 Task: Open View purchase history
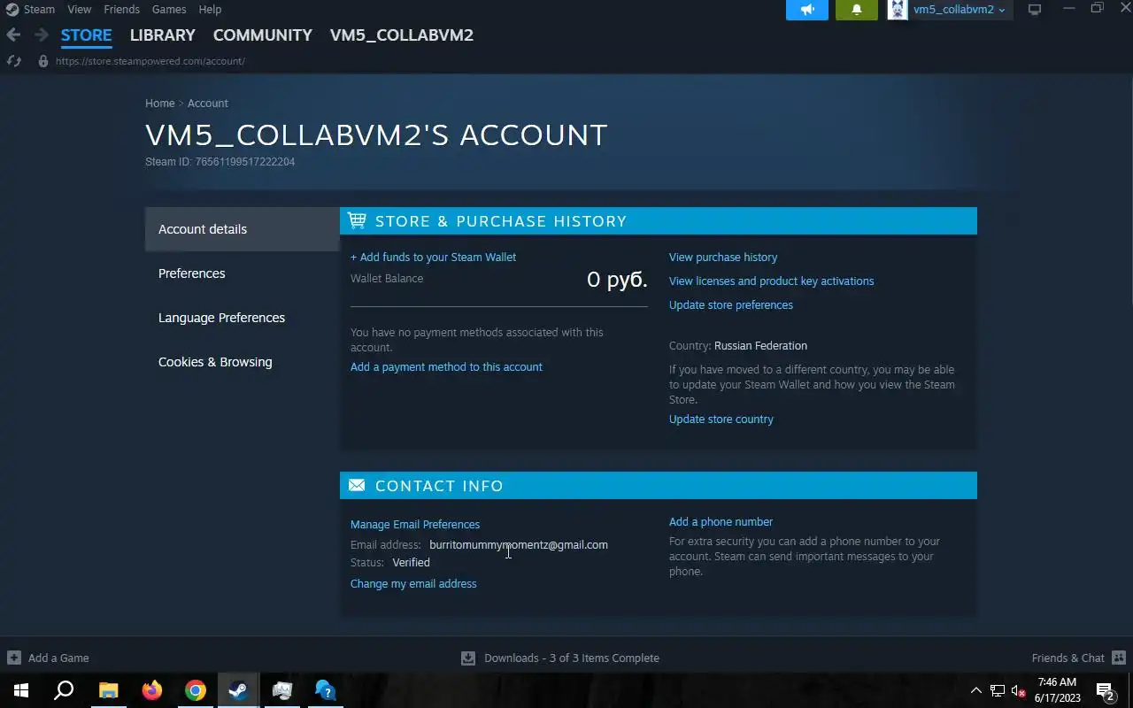point(723,258)
